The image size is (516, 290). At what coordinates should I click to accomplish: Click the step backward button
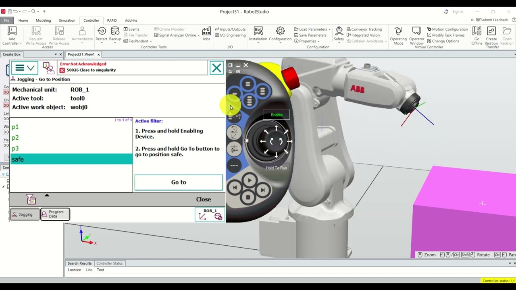click(235, 187)
